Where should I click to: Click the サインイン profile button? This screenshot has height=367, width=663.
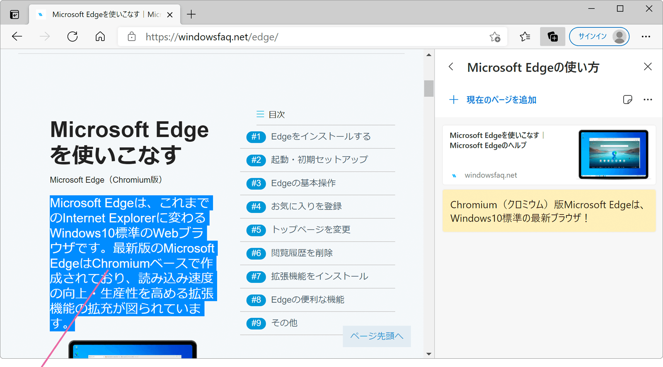[x=599, y=36]
